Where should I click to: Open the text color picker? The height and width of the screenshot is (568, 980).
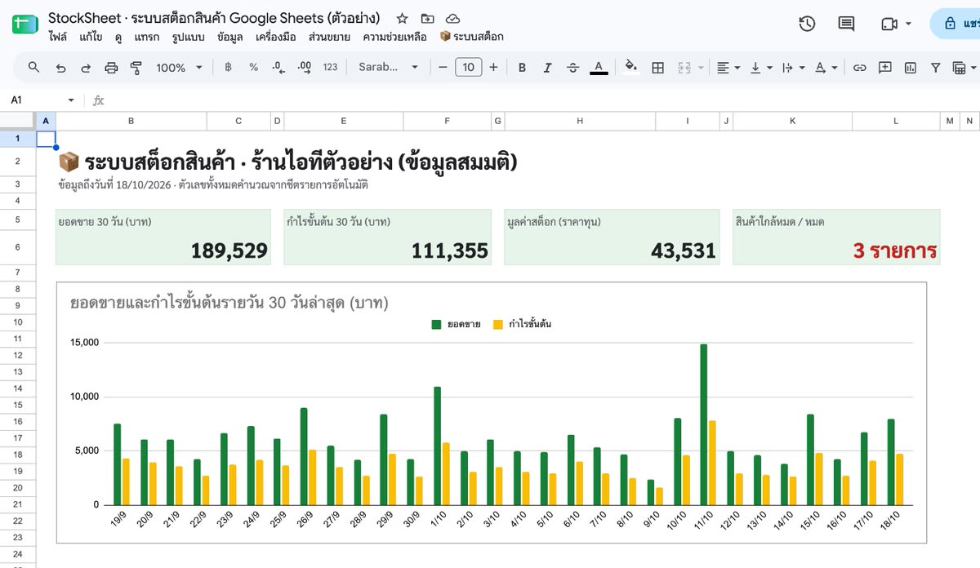click(599, 68)
